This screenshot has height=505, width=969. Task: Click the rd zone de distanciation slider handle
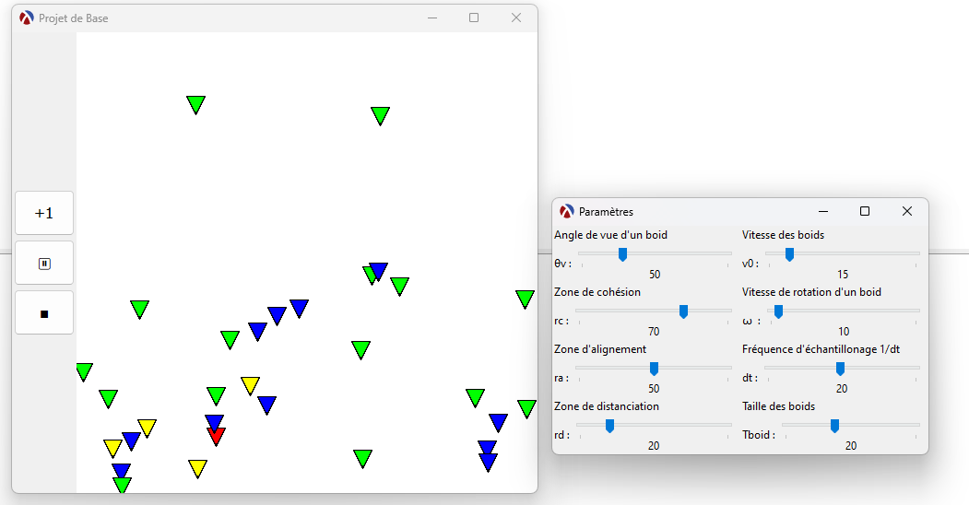coord(609,426)
